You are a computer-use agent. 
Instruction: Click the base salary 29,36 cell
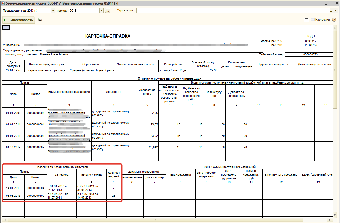(x=203, y=70)
